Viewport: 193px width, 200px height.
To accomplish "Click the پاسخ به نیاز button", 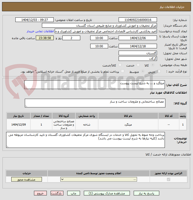I will (x=146, y=193).
